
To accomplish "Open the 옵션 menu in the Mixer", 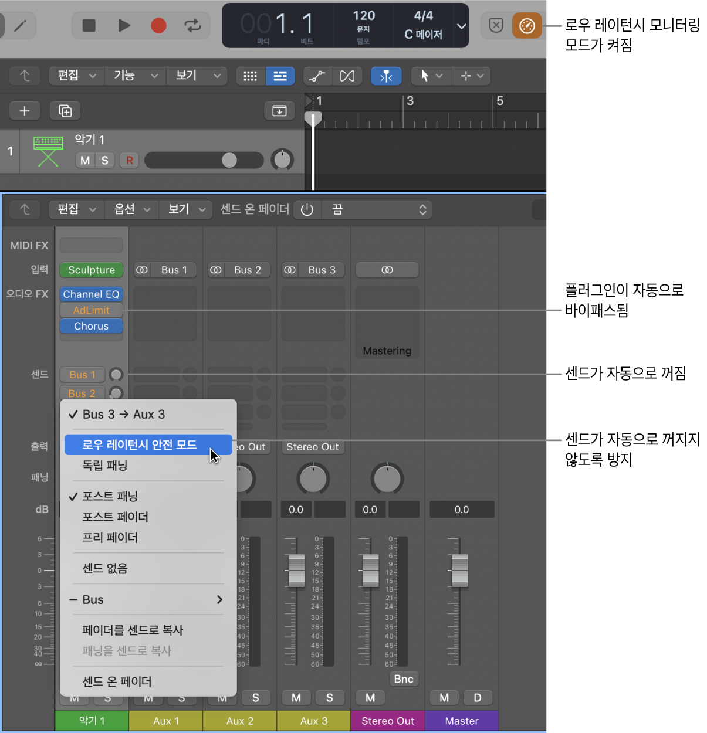I will 130,209.
